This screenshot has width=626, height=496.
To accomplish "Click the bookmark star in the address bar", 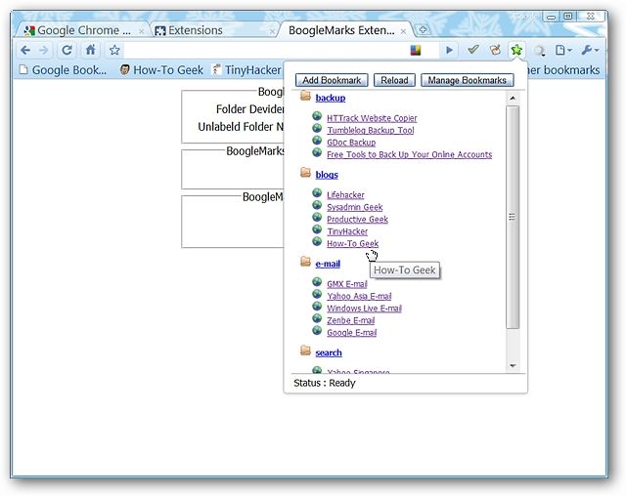I will (x=114, y=50).
